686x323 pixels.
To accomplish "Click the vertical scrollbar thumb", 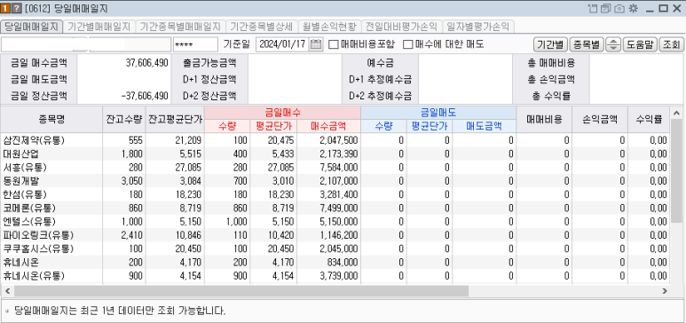I will pos(676,171).
